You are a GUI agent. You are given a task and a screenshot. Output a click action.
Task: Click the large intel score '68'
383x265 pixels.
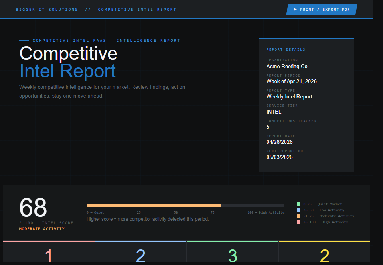point(33,208)
